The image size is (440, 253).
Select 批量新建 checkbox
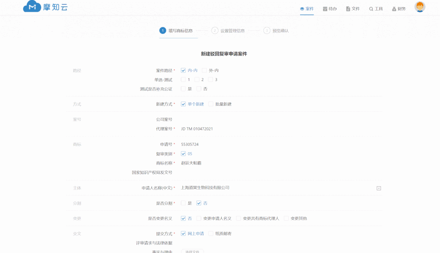pos(211,104)
